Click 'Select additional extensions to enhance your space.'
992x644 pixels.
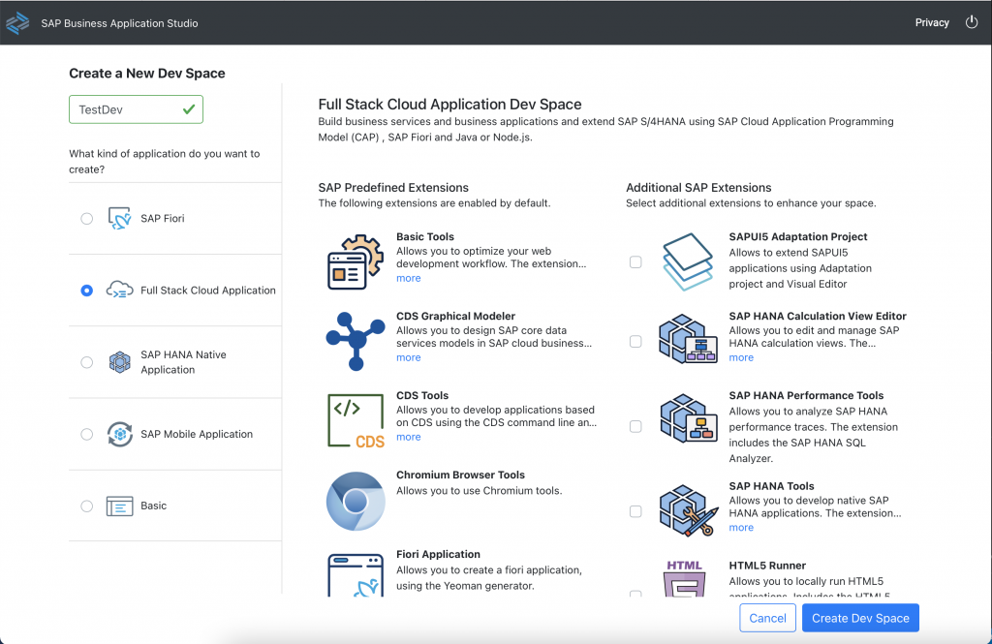coord(751,203)
